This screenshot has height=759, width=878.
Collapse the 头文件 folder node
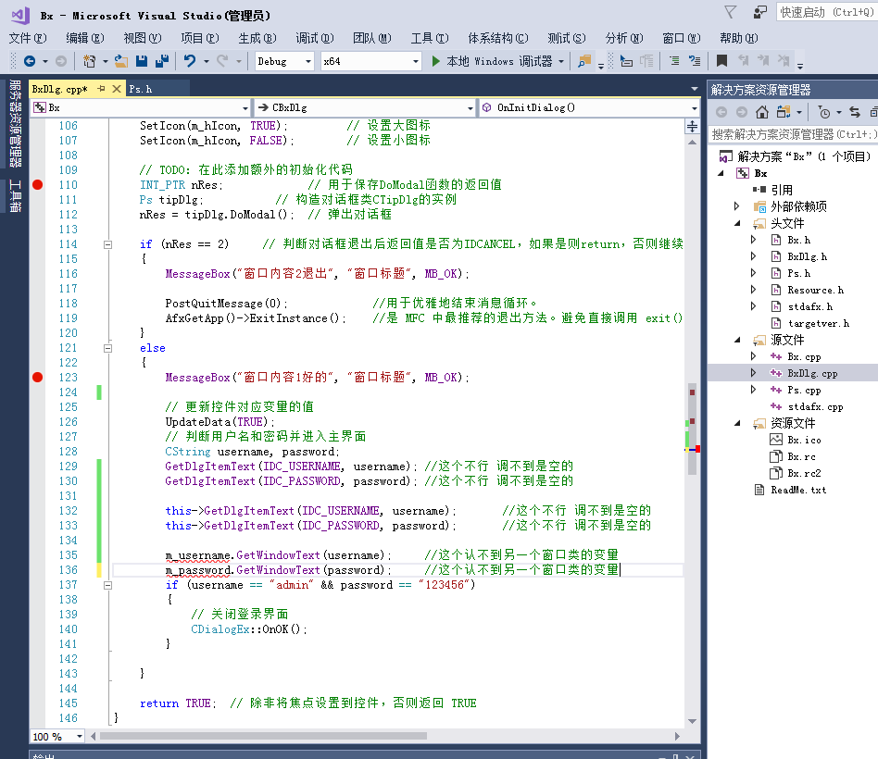pos(737,223)
